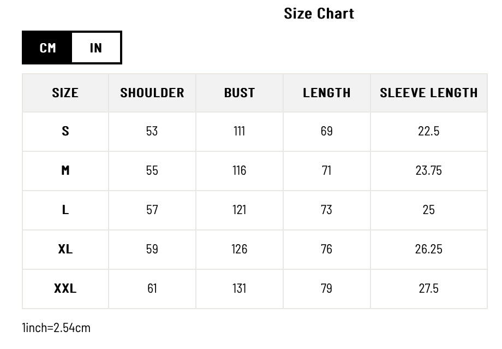Screen dimensions: 502x349
Task: Click the BUST column header
Action: click(x=240, y=93)
